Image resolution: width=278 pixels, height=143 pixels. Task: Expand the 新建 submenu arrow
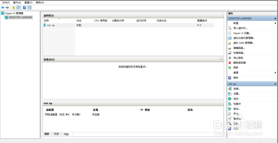coord(275,23)
